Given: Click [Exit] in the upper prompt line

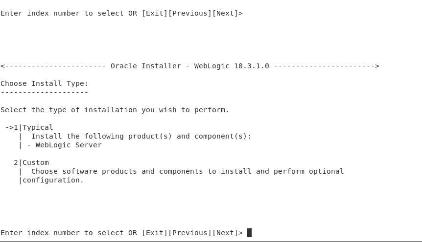Looking at the screenshot, I should [x=155, y=13].
